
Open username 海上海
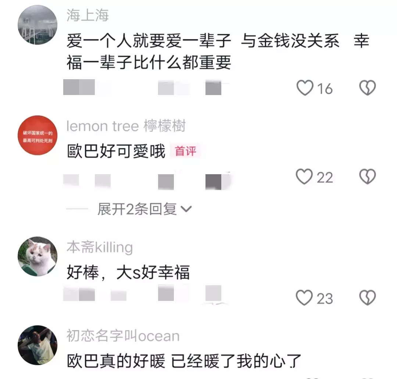click(x=87, y=15)
